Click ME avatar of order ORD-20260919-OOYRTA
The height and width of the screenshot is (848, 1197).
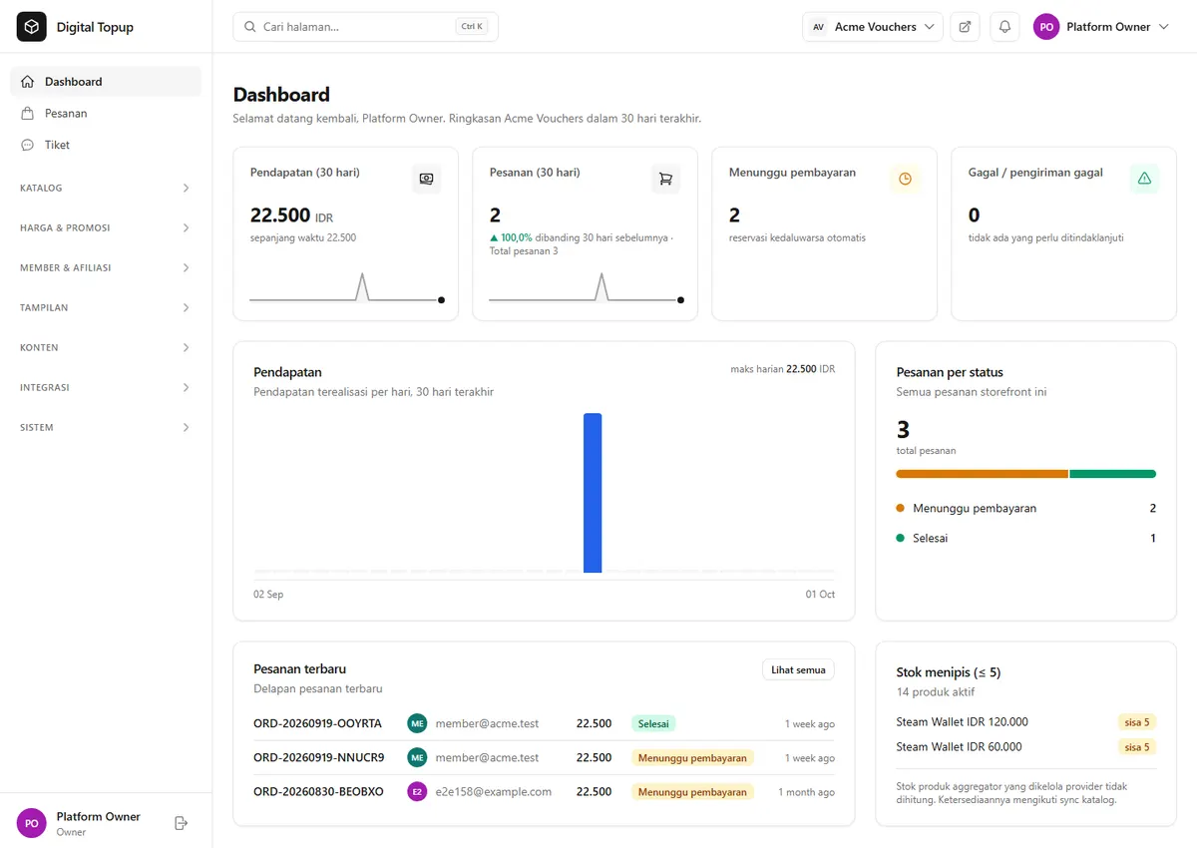[417, 723]
